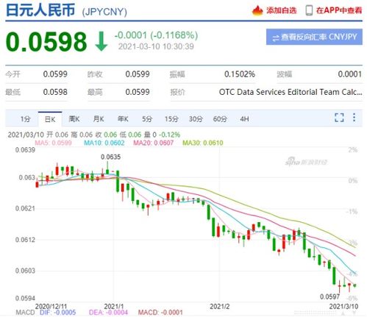Click the 最低 value 0.0598
The height and width of the screenshot is (317, 367).
pyautogui.click(x=55, y=92)
